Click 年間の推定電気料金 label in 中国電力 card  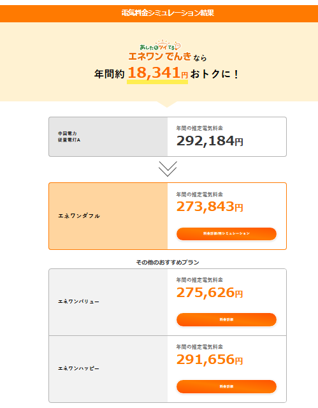[x=199, y=128]
